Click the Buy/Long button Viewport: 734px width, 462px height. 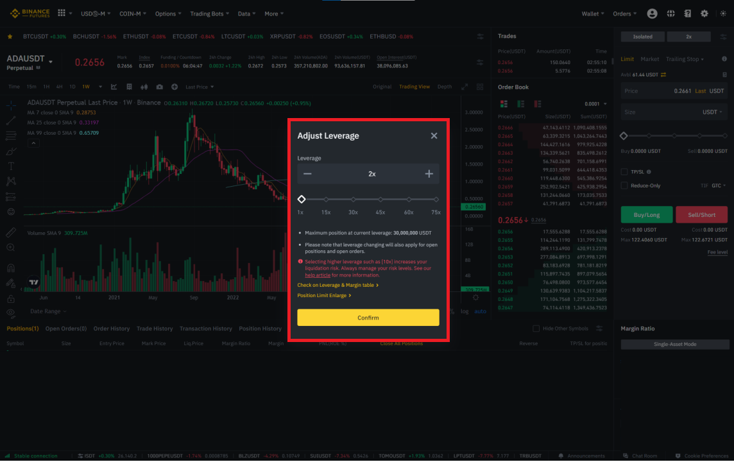[647, 215]
